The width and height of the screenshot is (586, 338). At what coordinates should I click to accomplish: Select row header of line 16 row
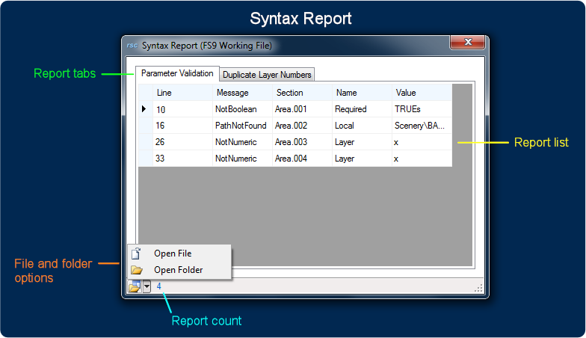[x=145, y=126]
